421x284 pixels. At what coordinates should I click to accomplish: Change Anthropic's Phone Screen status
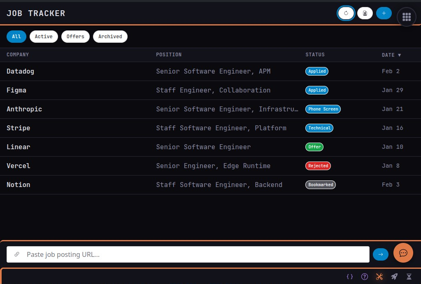tap(323, 109)
